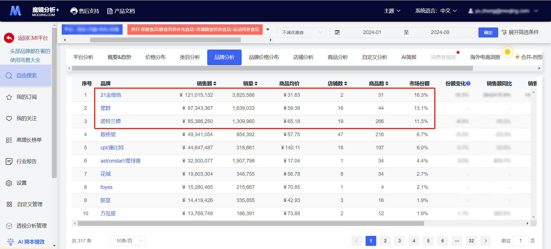Open brand link 星群
The image size is (551, 249).
(106, 108)
